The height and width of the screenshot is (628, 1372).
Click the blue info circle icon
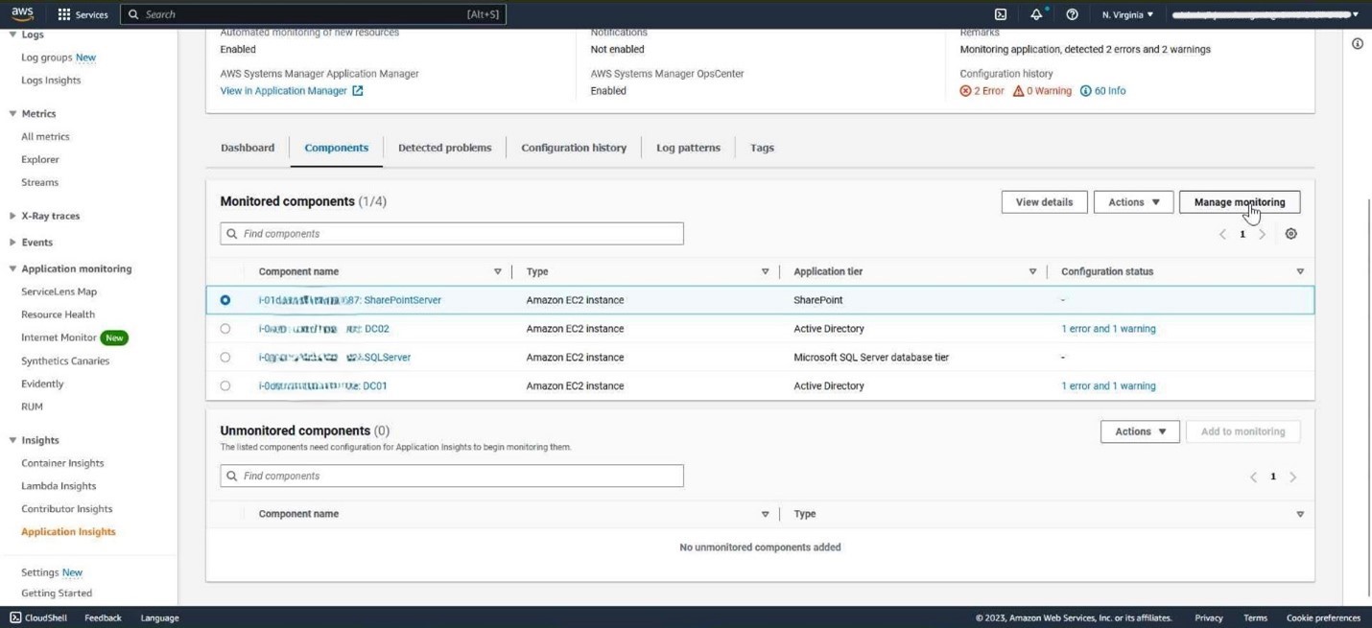[x=1085, y=91]
